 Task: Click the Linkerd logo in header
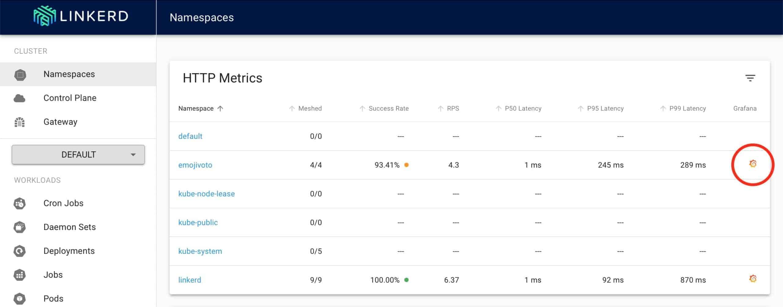click(81, 16)
